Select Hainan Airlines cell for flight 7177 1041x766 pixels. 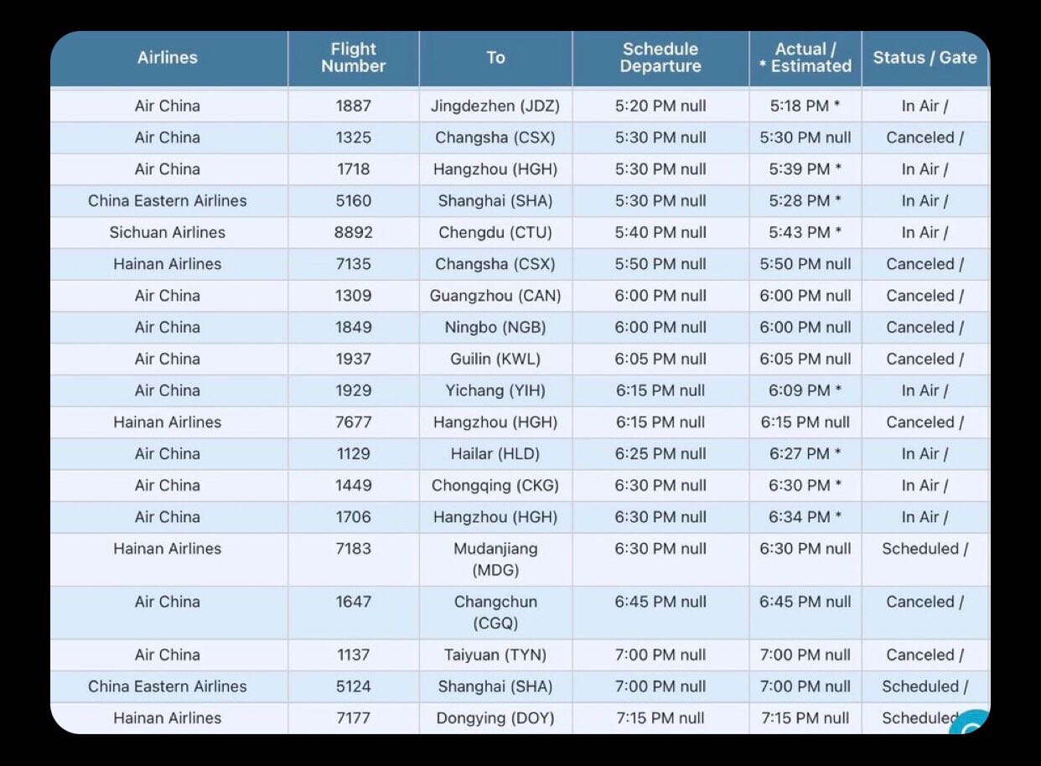tap(168, 718)
